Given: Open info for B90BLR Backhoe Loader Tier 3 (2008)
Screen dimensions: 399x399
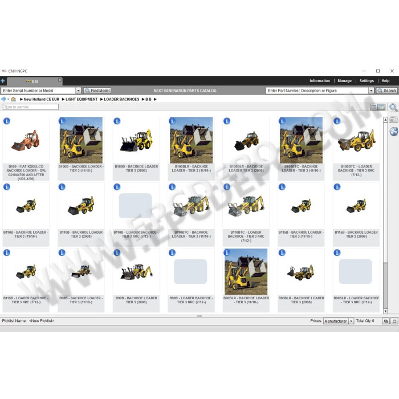Looking at the screenshot, I should (x=282, y=253).
